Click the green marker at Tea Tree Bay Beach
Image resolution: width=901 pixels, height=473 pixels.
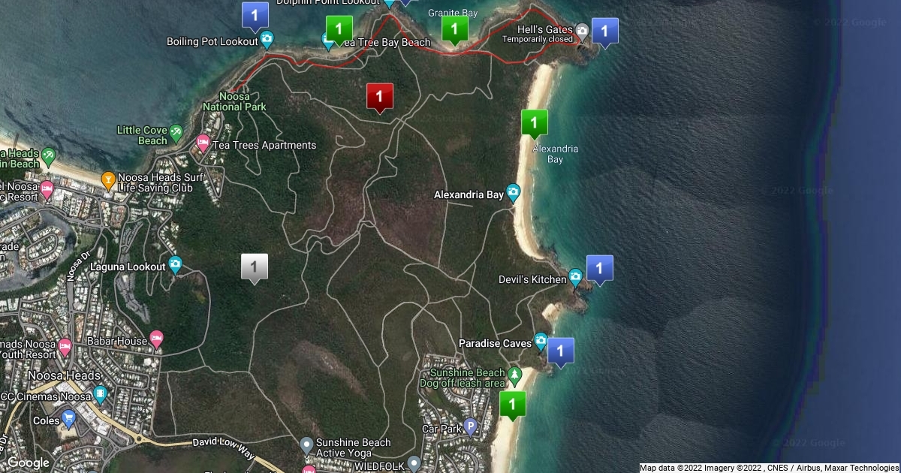pyautogui.click(x=339, y=31)
